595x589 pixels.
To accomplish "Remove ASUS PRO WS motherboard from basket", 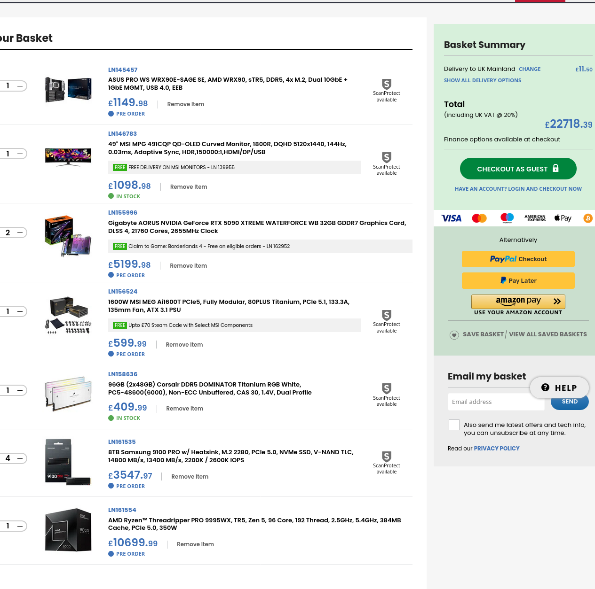I will click(186, 104).
